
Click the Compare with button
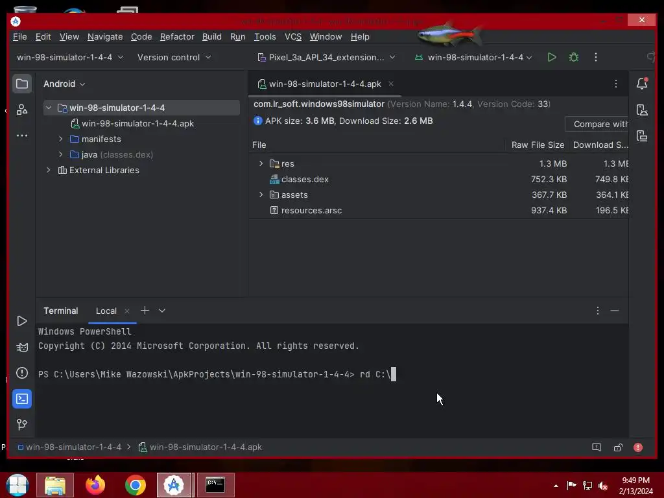coord(597,124)
